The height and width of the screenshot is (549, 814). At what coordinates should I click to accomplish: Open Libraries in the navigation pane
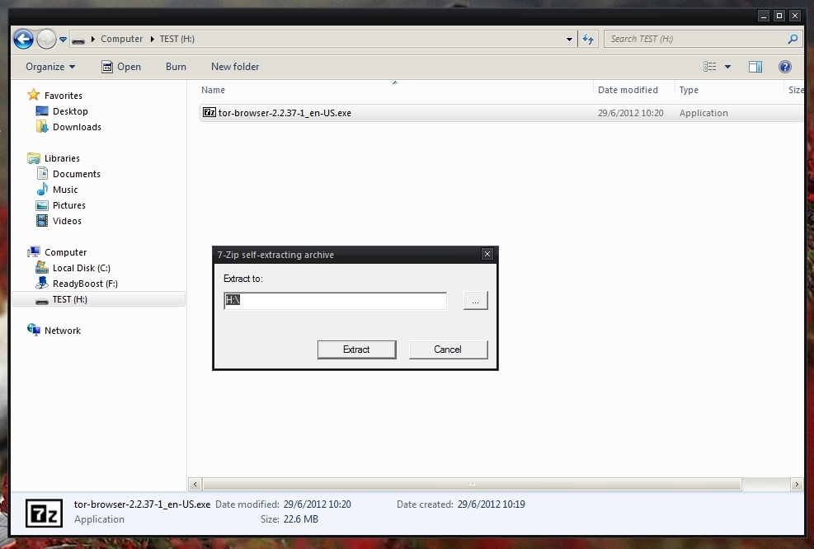(62, 158)
